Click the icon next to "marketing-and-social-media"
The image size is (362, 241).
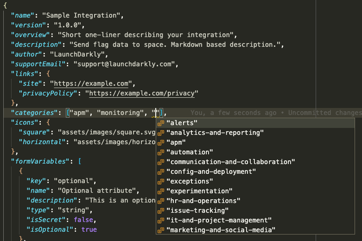click(161, 230)
